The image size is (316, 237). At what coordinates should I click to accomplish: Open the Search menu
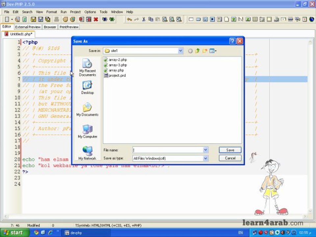point(27,12)
